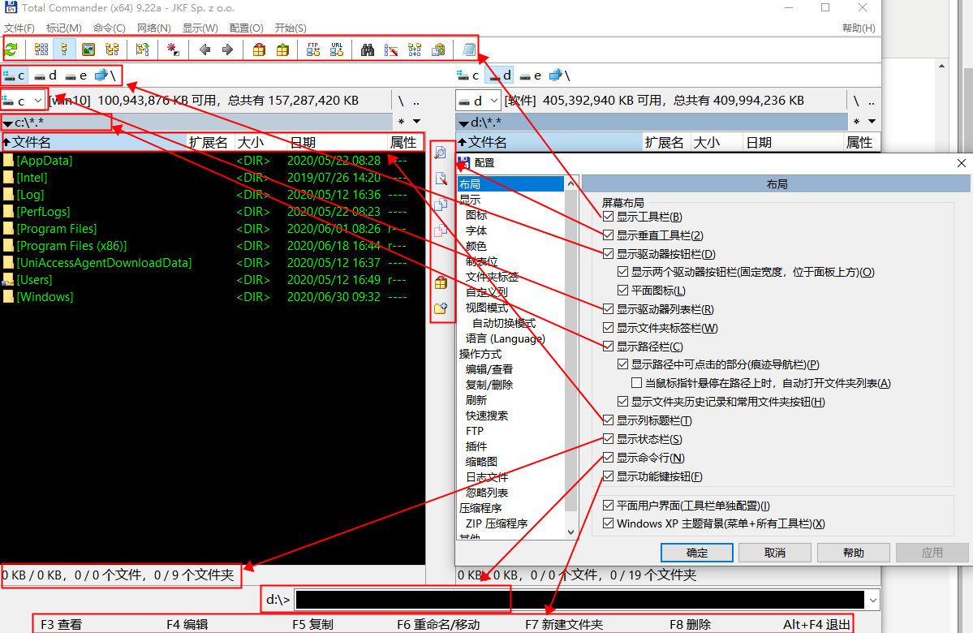Select 颜色 in the configuration tree

click(x=476, y=246)
